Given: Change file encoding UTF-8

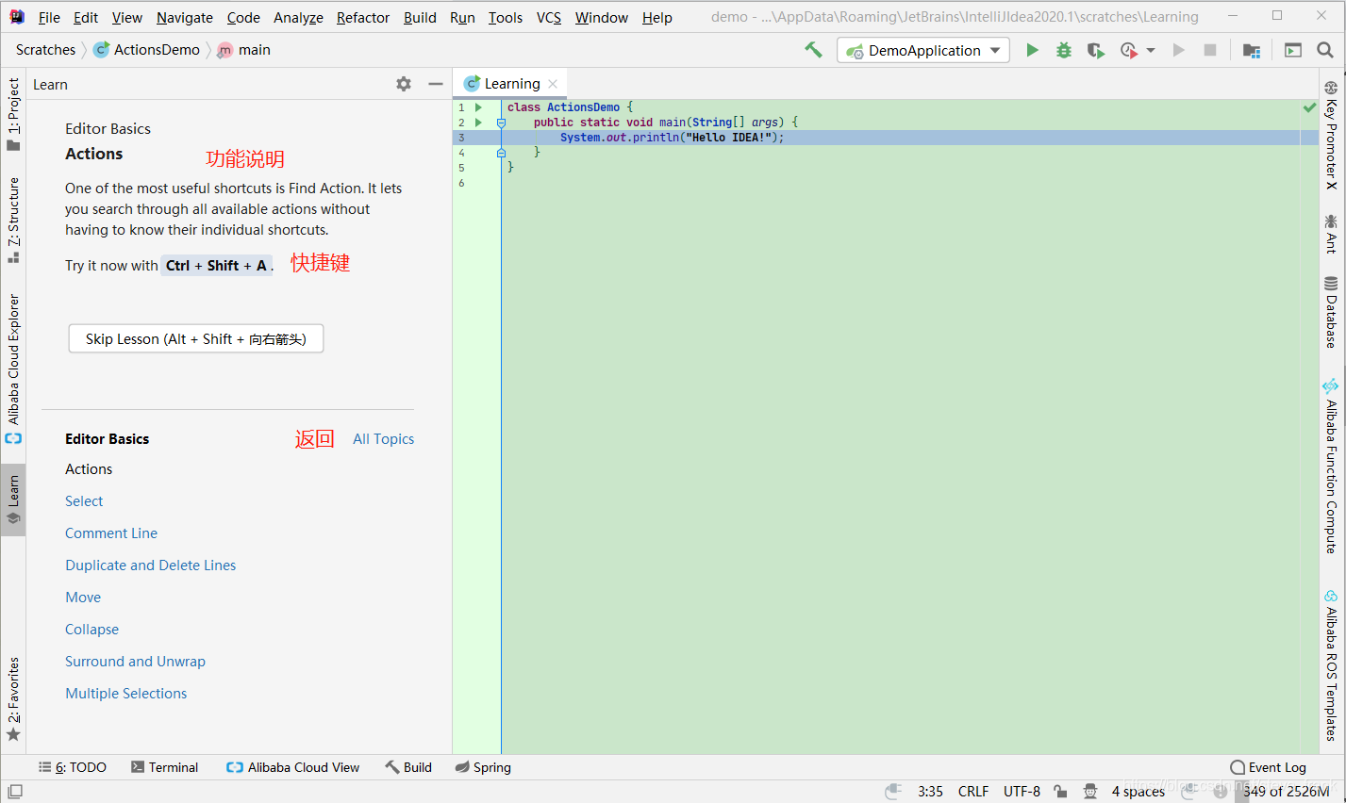Looking at the screenshot, I should click(1022, 792).
